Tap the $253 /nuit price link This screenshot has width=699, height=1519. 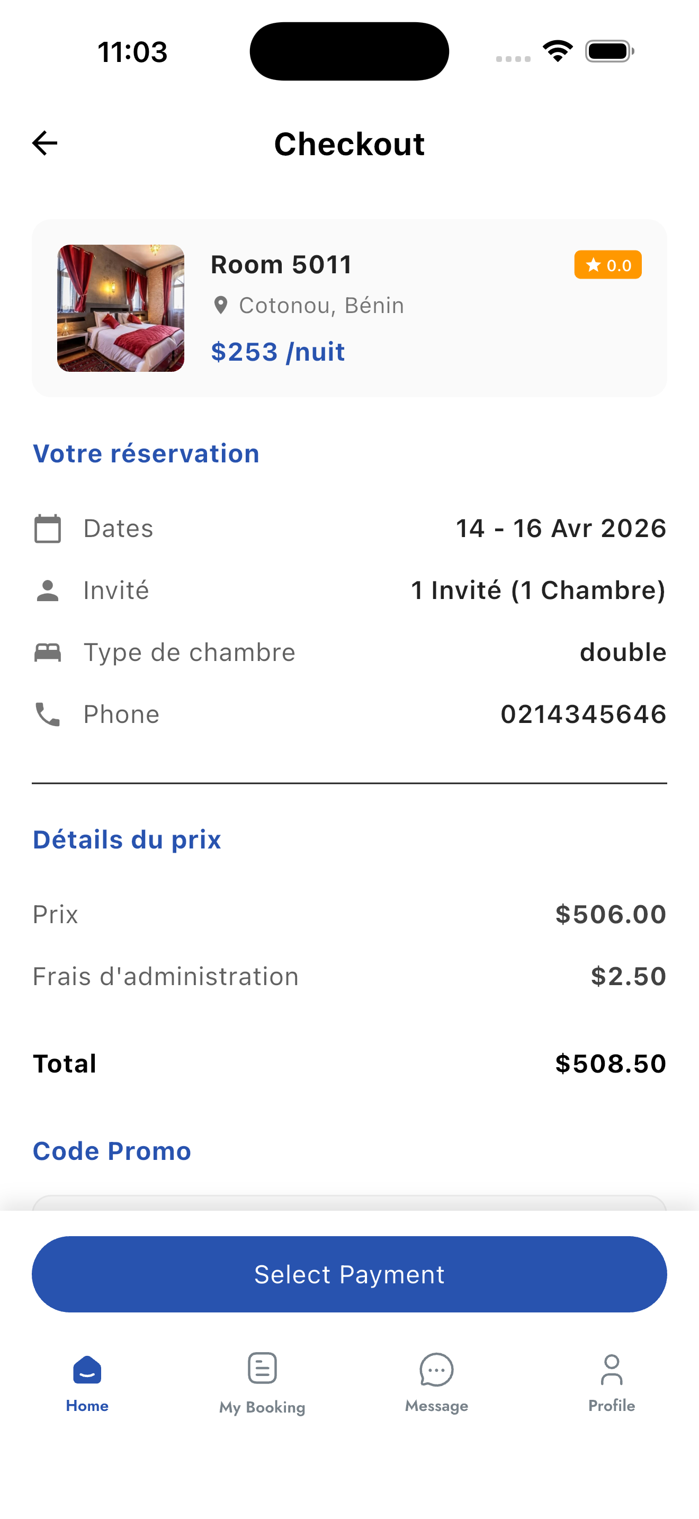point(277,352)
